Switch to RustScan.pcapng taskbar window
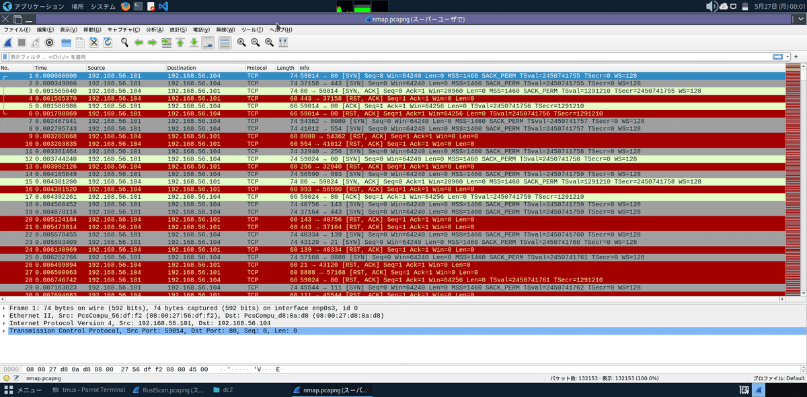Viewport: 807px width, 397px height. point(170,390)
